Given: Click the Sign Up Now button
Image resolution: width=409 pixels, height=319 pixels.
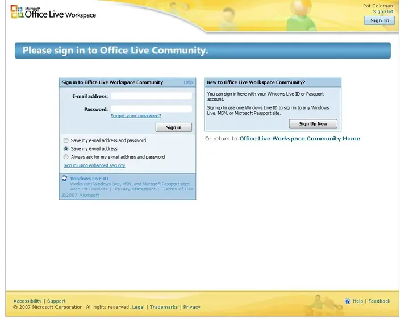Looking at the screenshot, I should point(313,124).
